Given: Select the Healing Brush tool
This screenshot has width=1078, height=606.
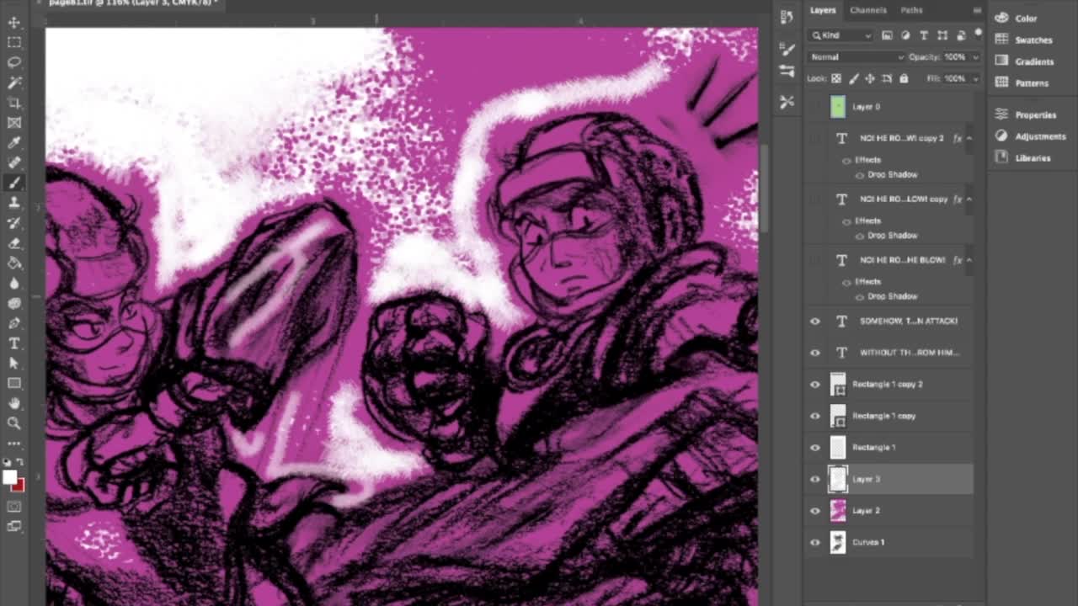Looking at the screenshot, I should click(x=14, y=163).
